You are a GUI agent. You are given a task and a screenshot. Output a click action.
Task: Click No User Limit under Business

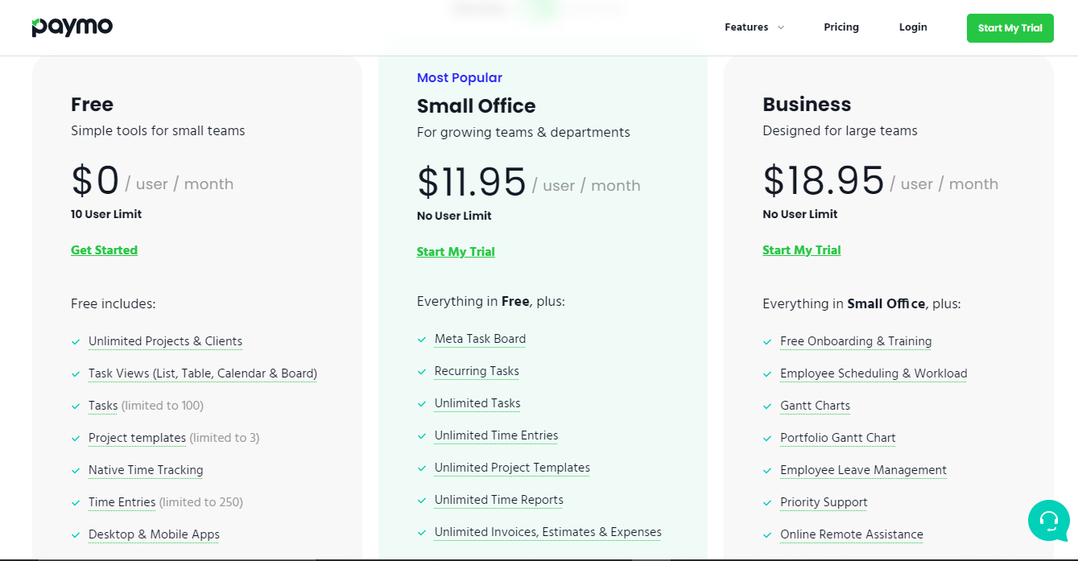[x=800, y=214]
